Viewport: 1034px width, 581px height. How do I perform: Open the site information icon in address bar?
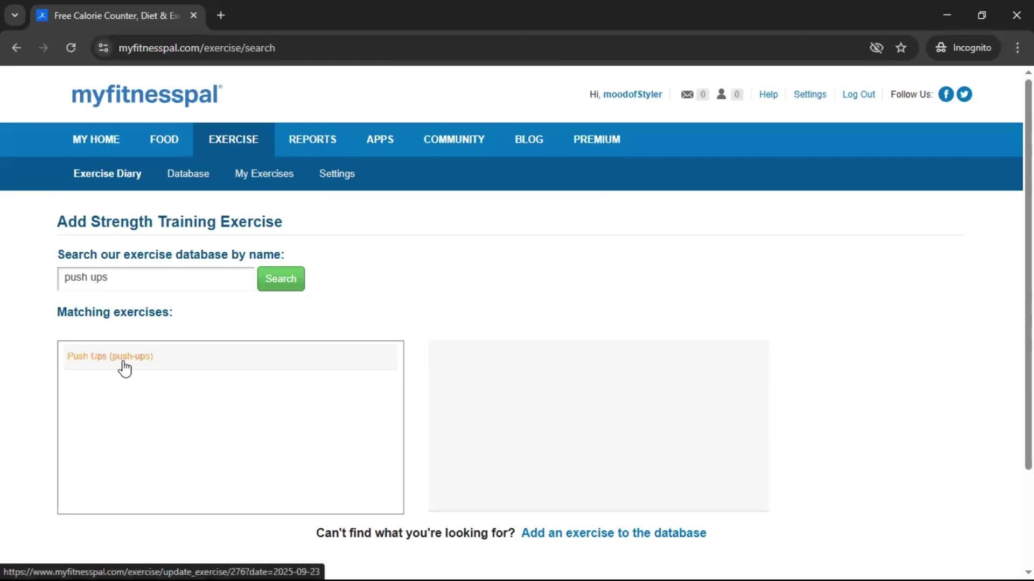[x=103, y=48]
